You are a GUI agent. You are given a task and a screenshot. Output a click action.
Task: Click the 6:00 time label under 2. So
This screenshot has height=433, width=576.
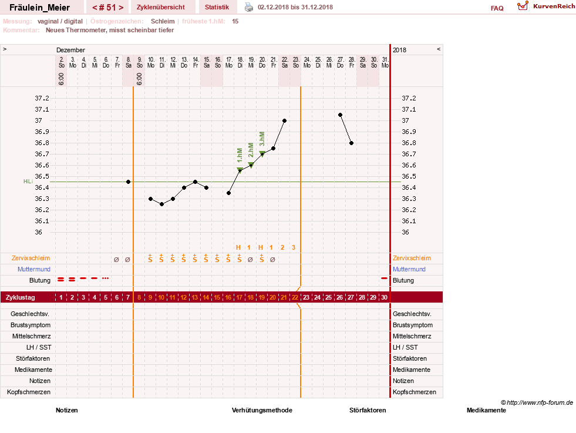click(61, 79)
